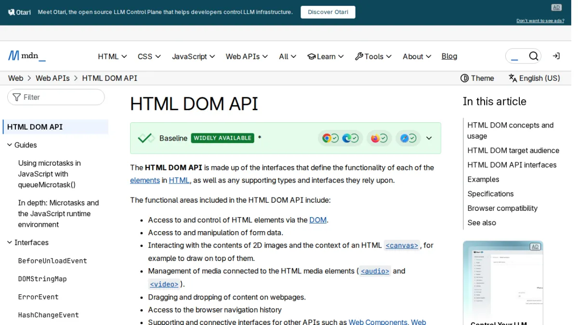Open the JavaScript menu
The width and height of the screenshot is (578, 325).
click(193, 56)
